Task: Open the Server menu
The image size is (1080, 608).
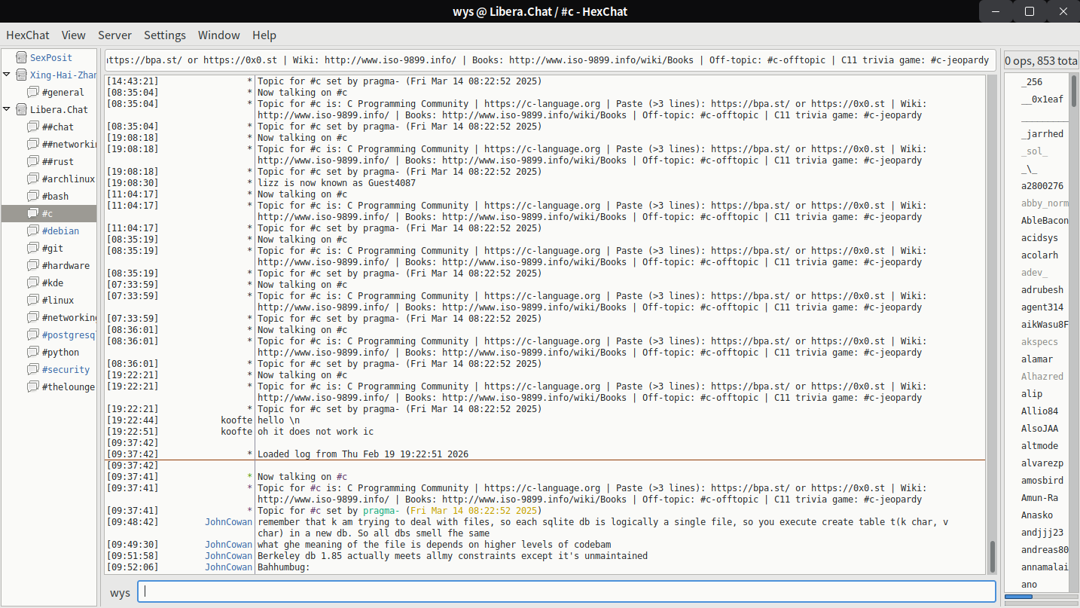Action: point(114,35)
